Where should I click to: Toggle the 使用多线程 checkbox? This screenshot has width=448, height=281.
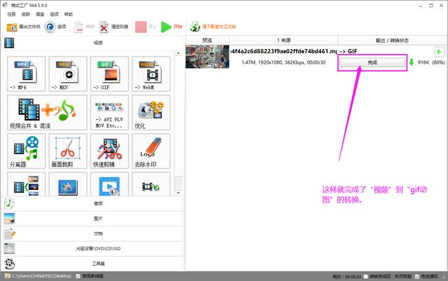tap(78, 276)
